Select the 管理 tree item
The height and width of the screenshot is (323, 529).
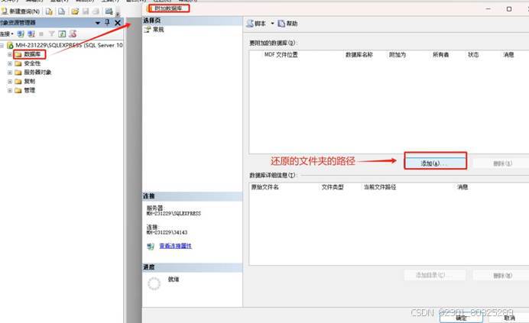click(29, 90)
